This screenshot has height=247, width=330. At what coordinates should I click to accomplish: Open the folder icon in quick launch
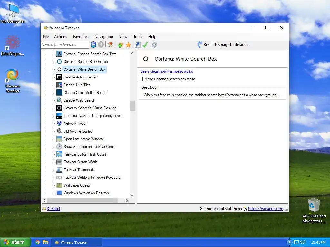pos(45,242)
